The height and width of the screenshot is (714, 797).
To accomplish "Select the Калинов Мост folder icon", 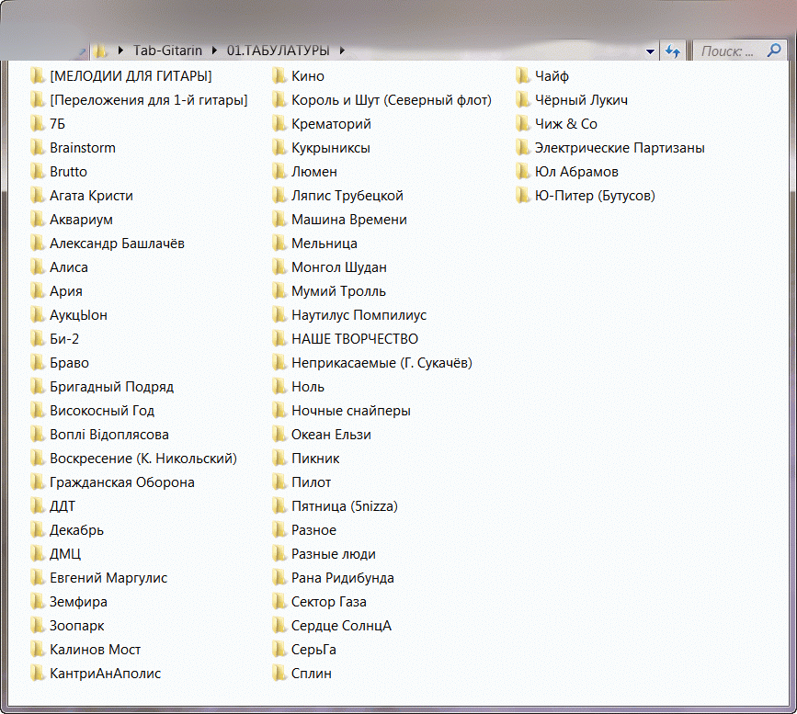I will (37, 649).
